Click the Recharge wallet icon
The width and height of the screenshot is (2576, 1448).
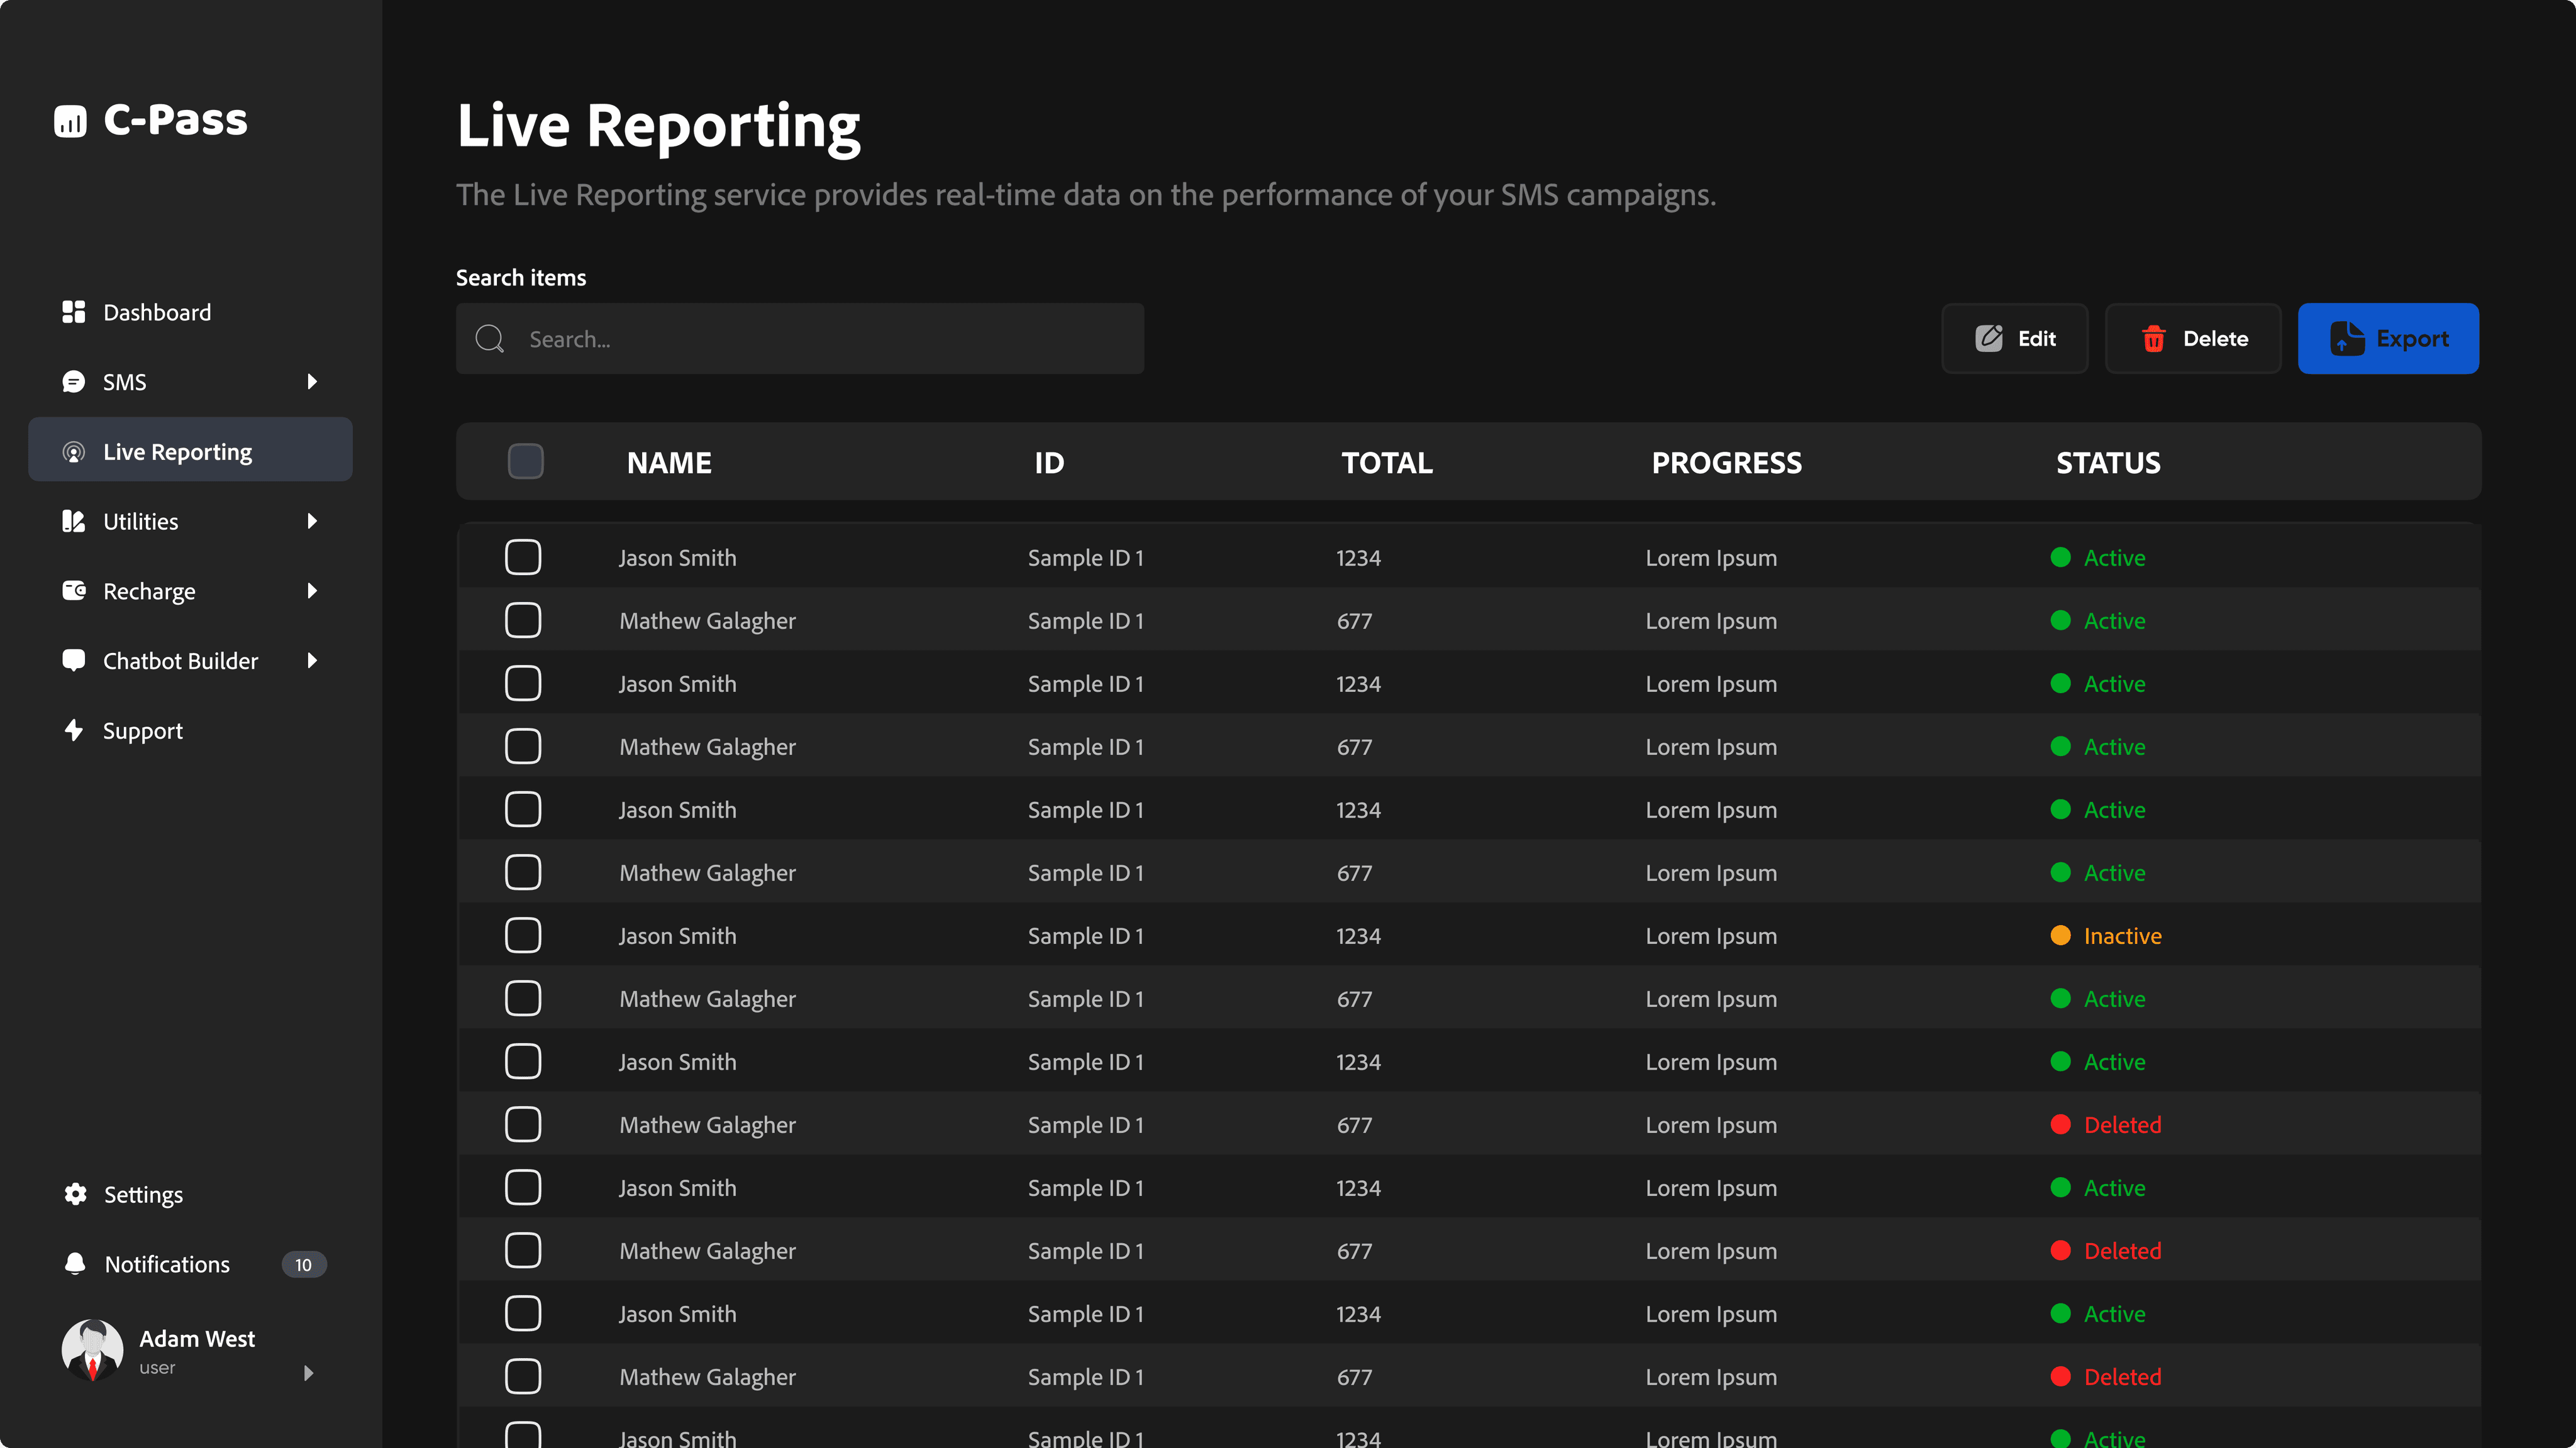pyautogui.click(x=73, y=591)
